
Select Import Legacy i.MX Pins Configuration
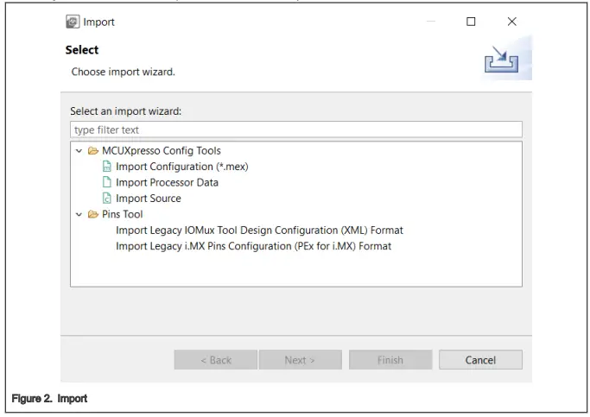253,246
